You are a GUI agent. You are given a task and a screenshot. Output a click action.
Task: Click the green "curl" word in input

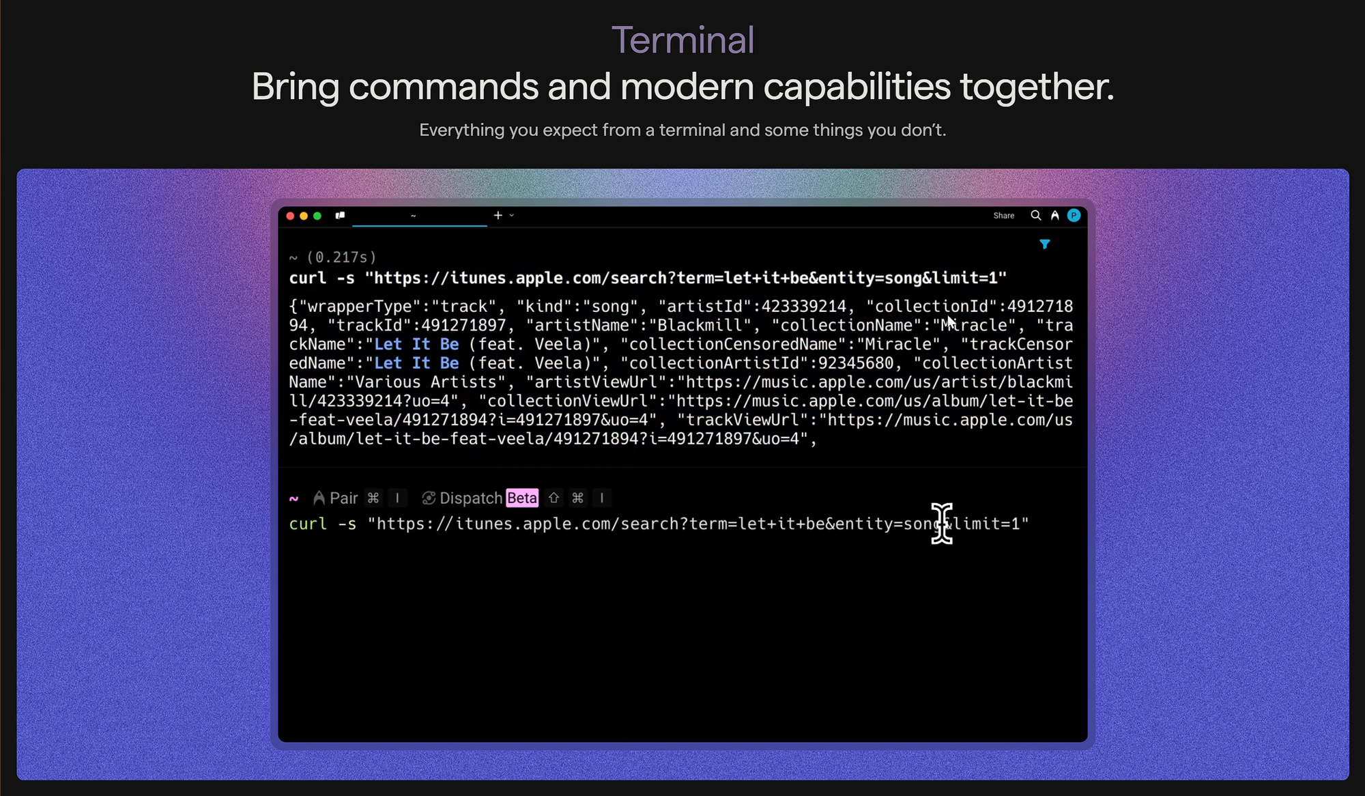coord(308,524)
